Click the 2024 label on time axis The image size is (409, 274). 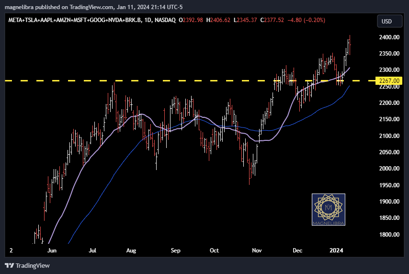[336, 251]
